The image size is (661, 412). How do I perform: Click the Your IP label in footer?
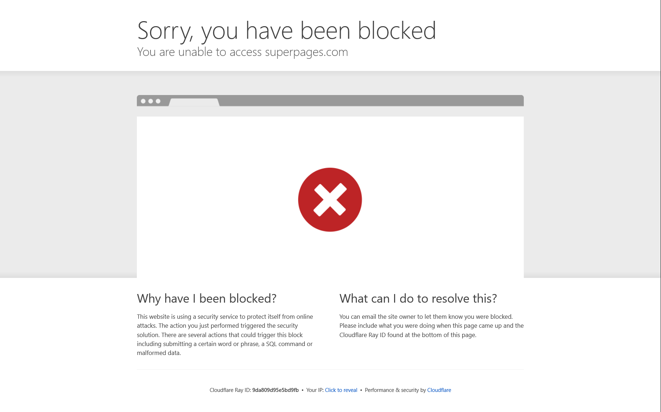(315, 390)
